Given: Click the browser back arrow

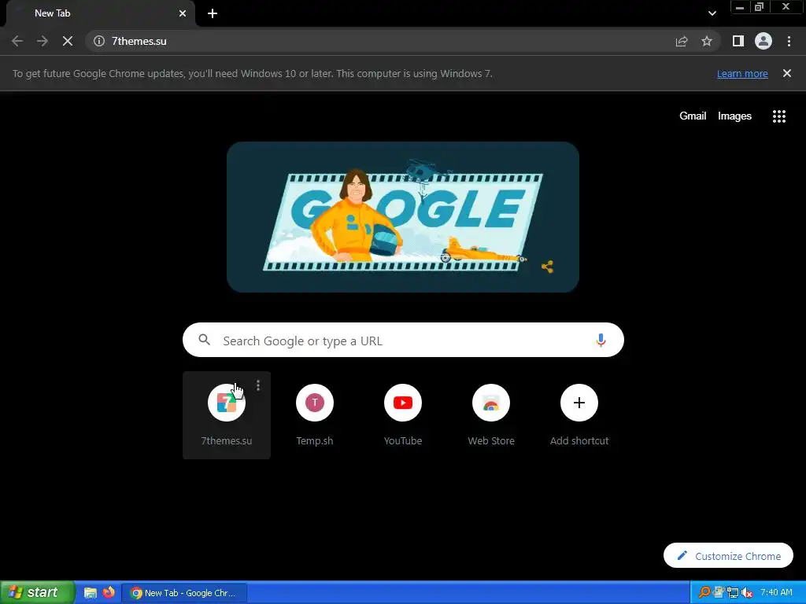Looking at the screenshot, I should 17,41.
